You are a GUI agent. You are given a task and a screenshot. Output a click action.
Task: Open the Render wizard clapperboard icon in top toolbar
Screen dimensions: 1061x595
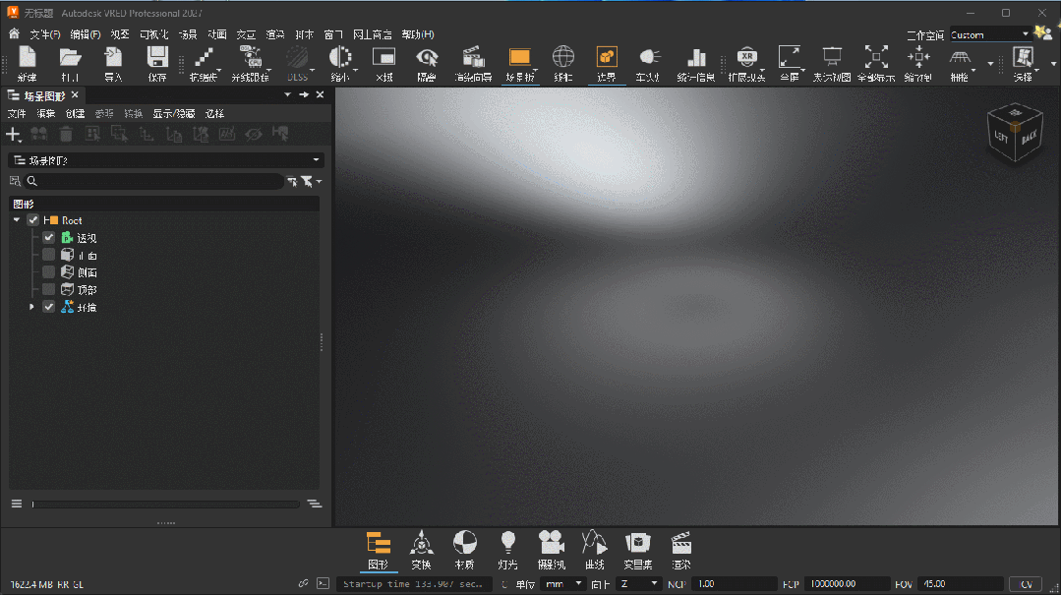472,58
